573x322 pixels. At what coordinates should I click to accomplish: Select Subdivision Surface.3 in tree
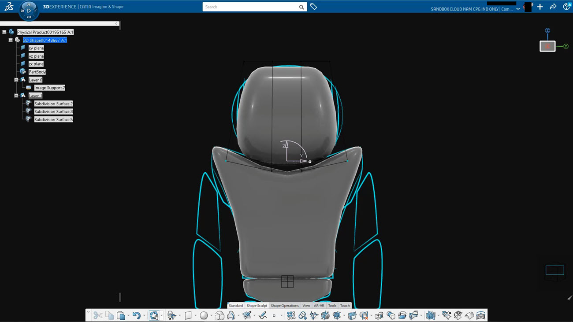click(x=53, y=111)
